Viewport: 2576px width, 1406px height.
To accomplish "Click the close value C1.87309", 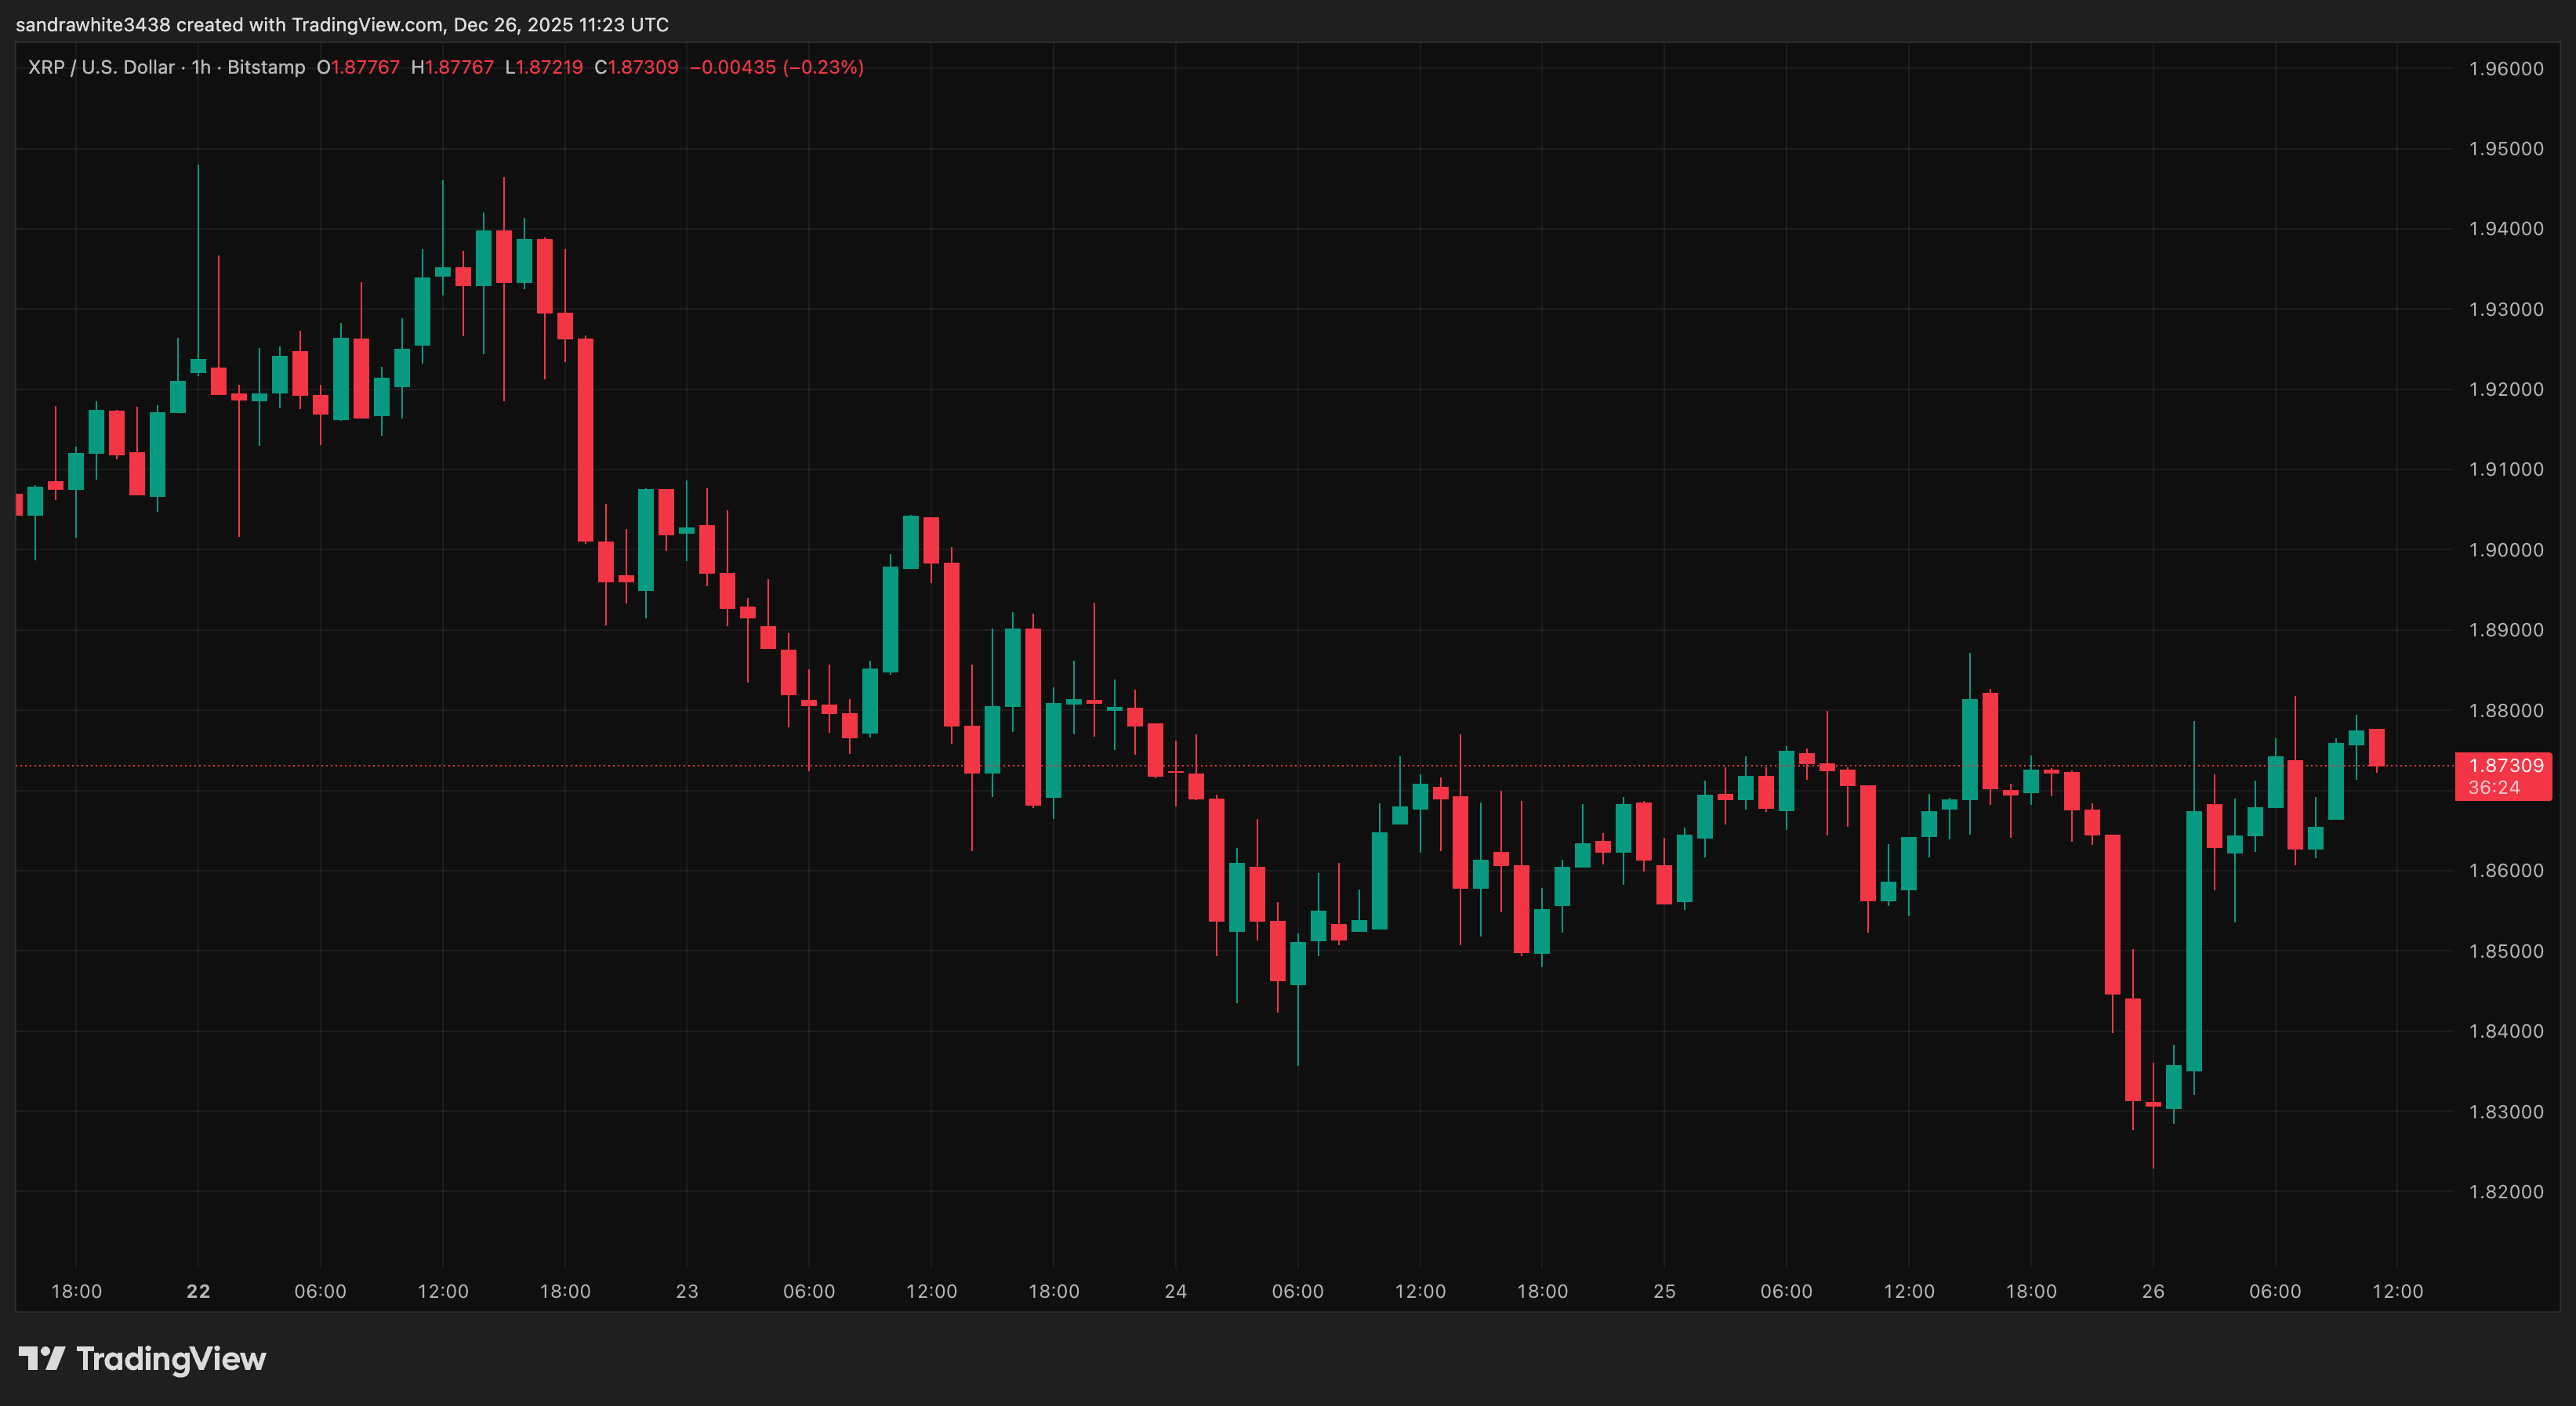I will [x=636, y=68].
